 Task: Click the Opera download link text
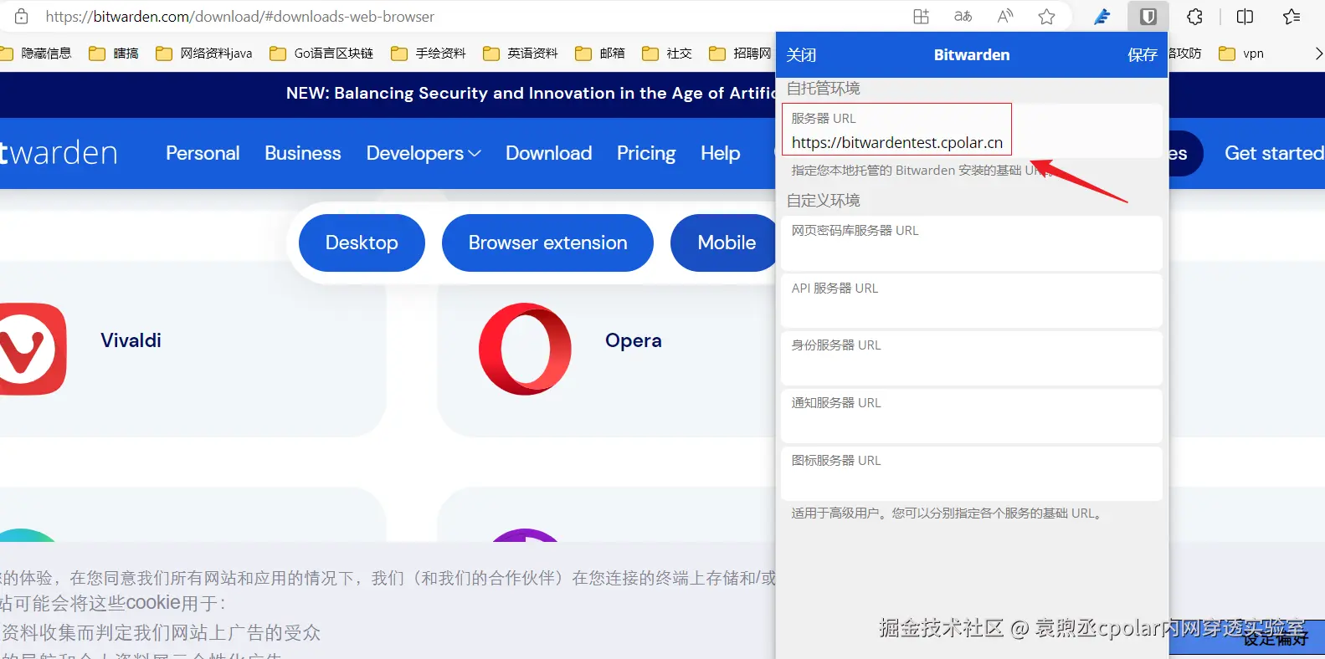pyautogui.click(x=634, y=340)
